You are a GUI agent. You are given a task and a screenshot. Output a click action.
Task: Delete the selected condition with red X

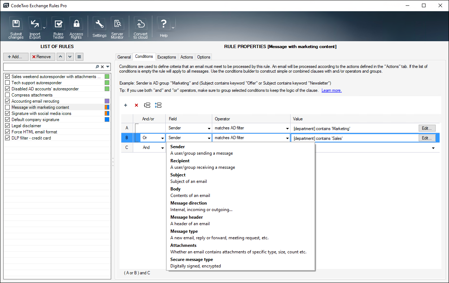[136, 105]
